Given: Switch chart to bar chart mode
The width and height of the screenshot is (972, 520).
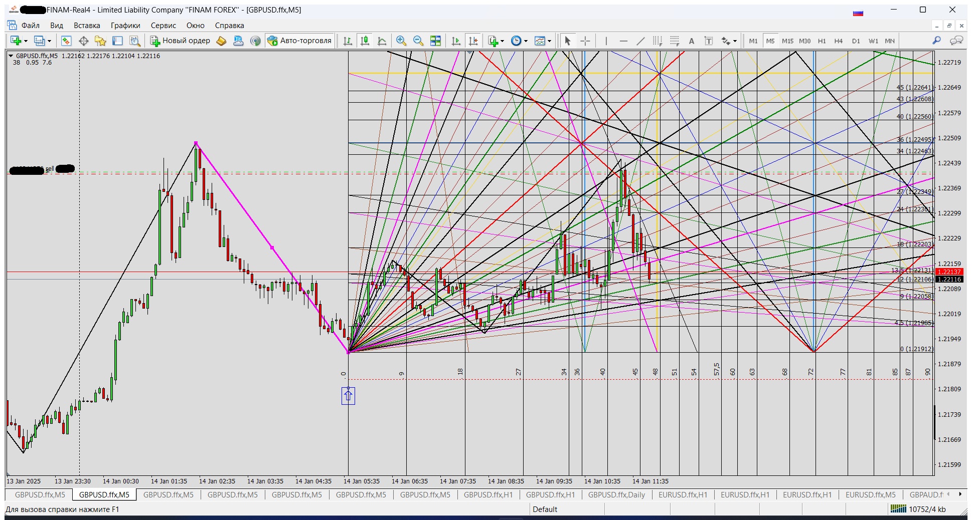Looking at the screenshot, I should [x=348, y=41].
